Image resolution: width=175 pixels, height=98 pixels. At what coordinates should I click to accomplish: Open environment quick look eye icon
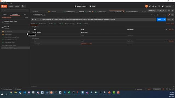[x=169, y=11]
